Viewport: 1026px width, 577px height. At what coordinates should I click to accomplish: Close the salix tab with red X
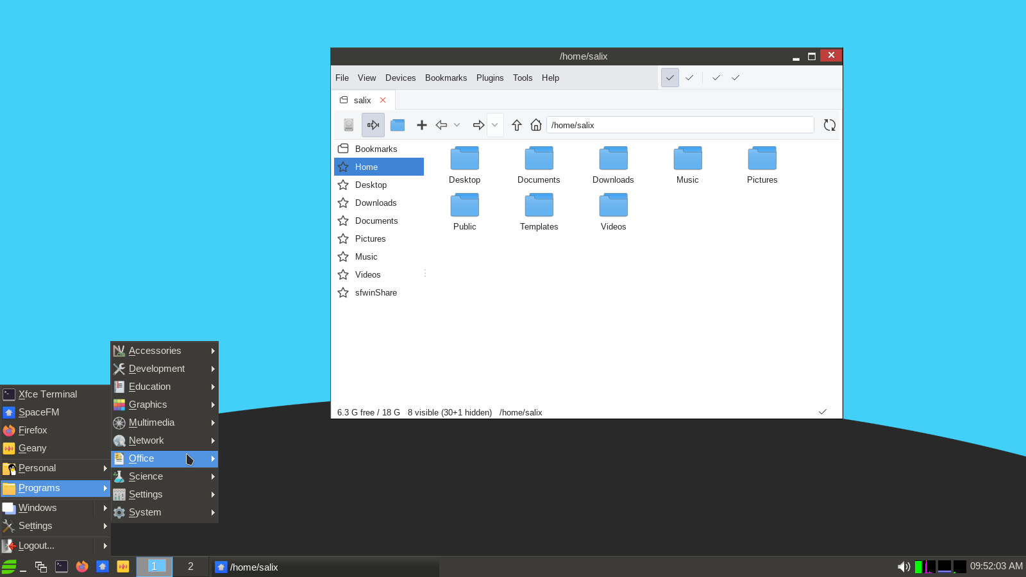383,100
